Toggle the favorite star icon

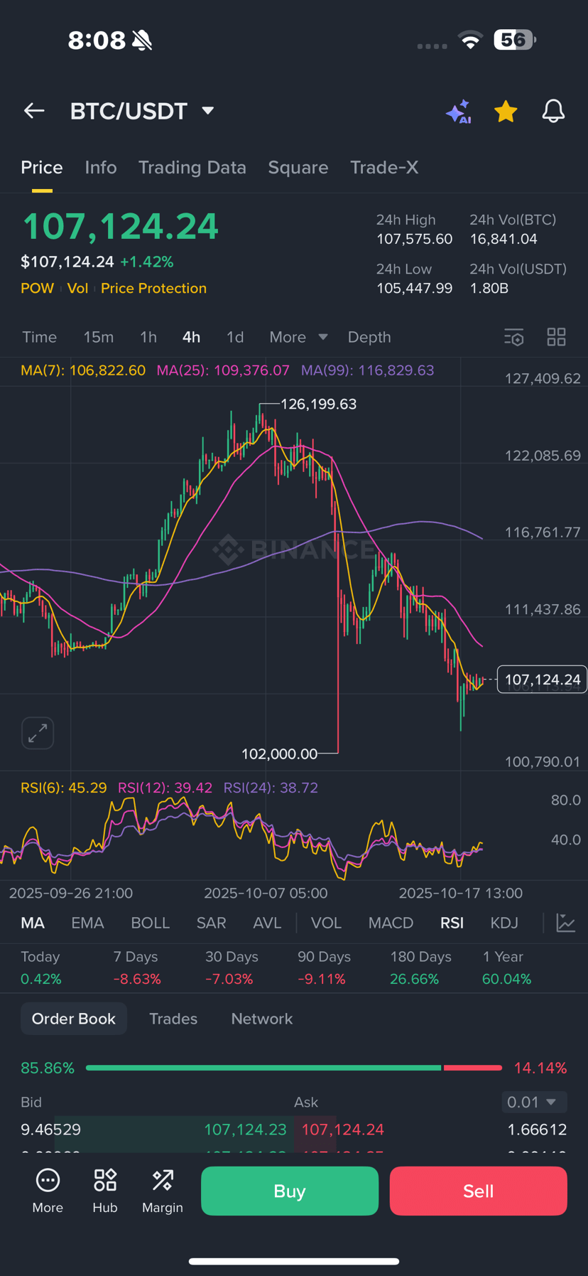[506, 112]
